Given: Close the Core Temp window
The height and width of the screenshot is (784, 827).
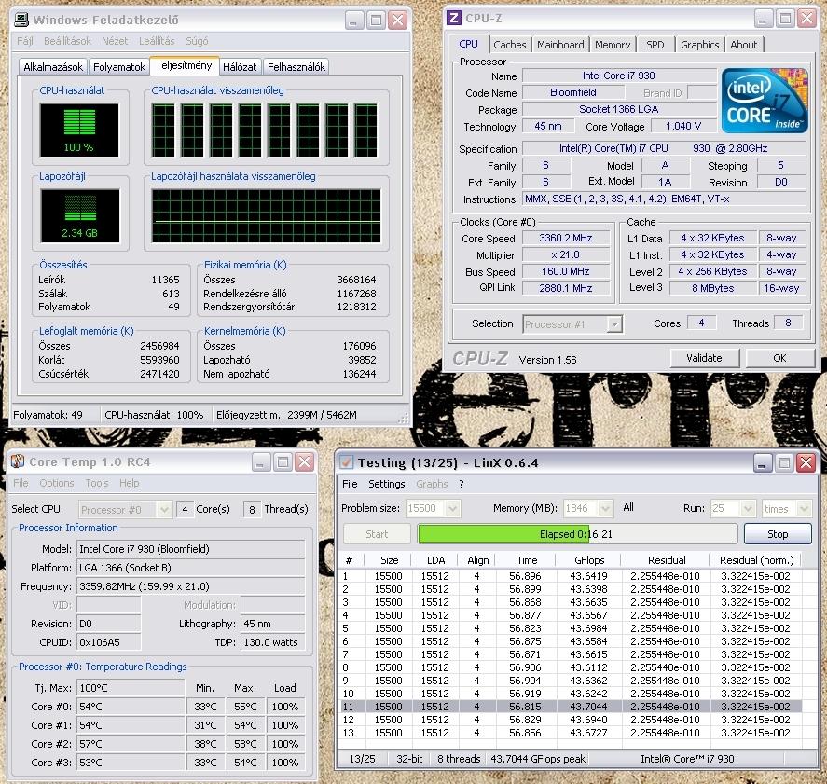Looking at the screenshot, I should point(304,462).
